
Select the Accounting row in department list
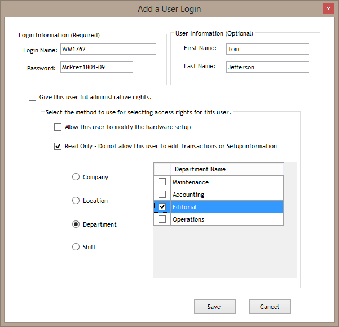[x=226, y=195]
